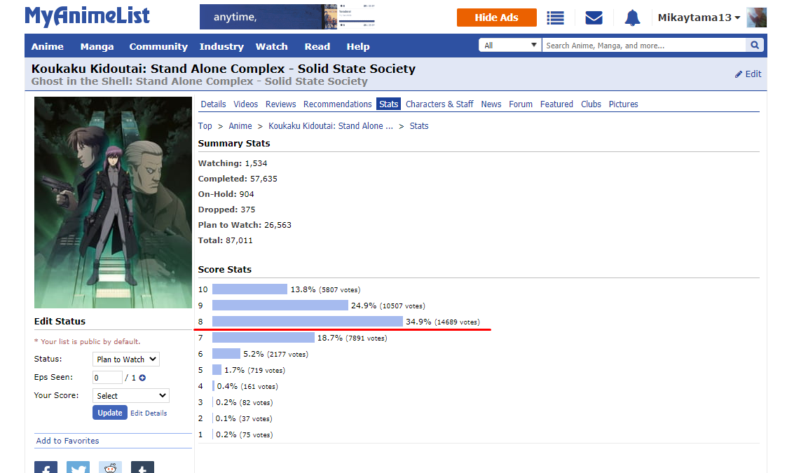Open the list icon in header
The width and height of the screenshot is (787, 473).
click(x=556, y=18)
